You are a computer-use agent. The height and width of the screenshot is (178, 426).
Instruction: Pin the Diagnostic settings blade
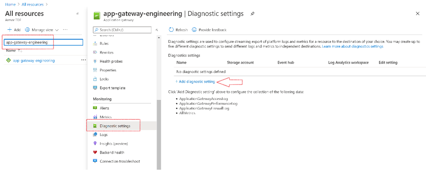point(252,14)
